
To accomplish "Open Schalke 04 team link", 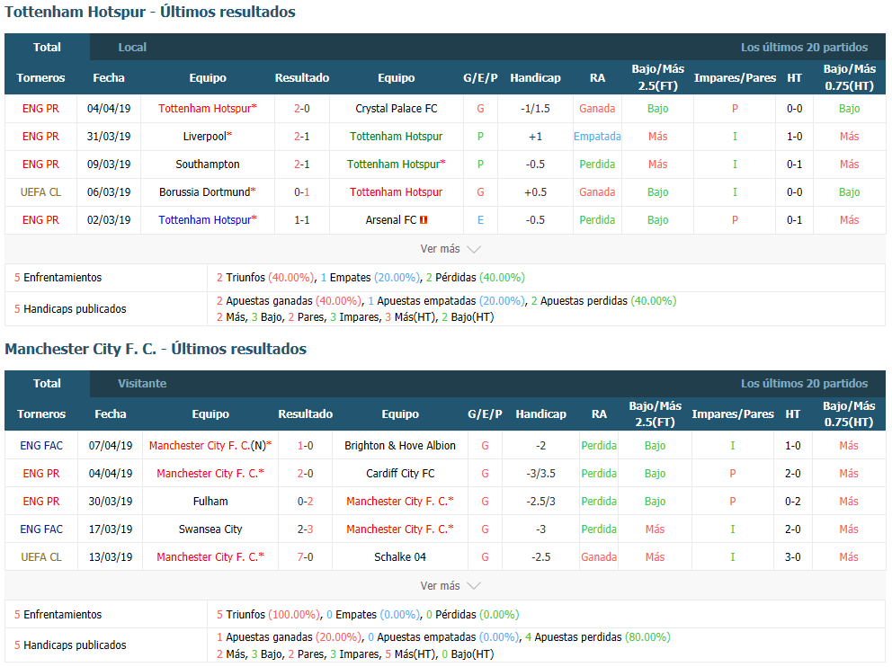I will 400,557.
